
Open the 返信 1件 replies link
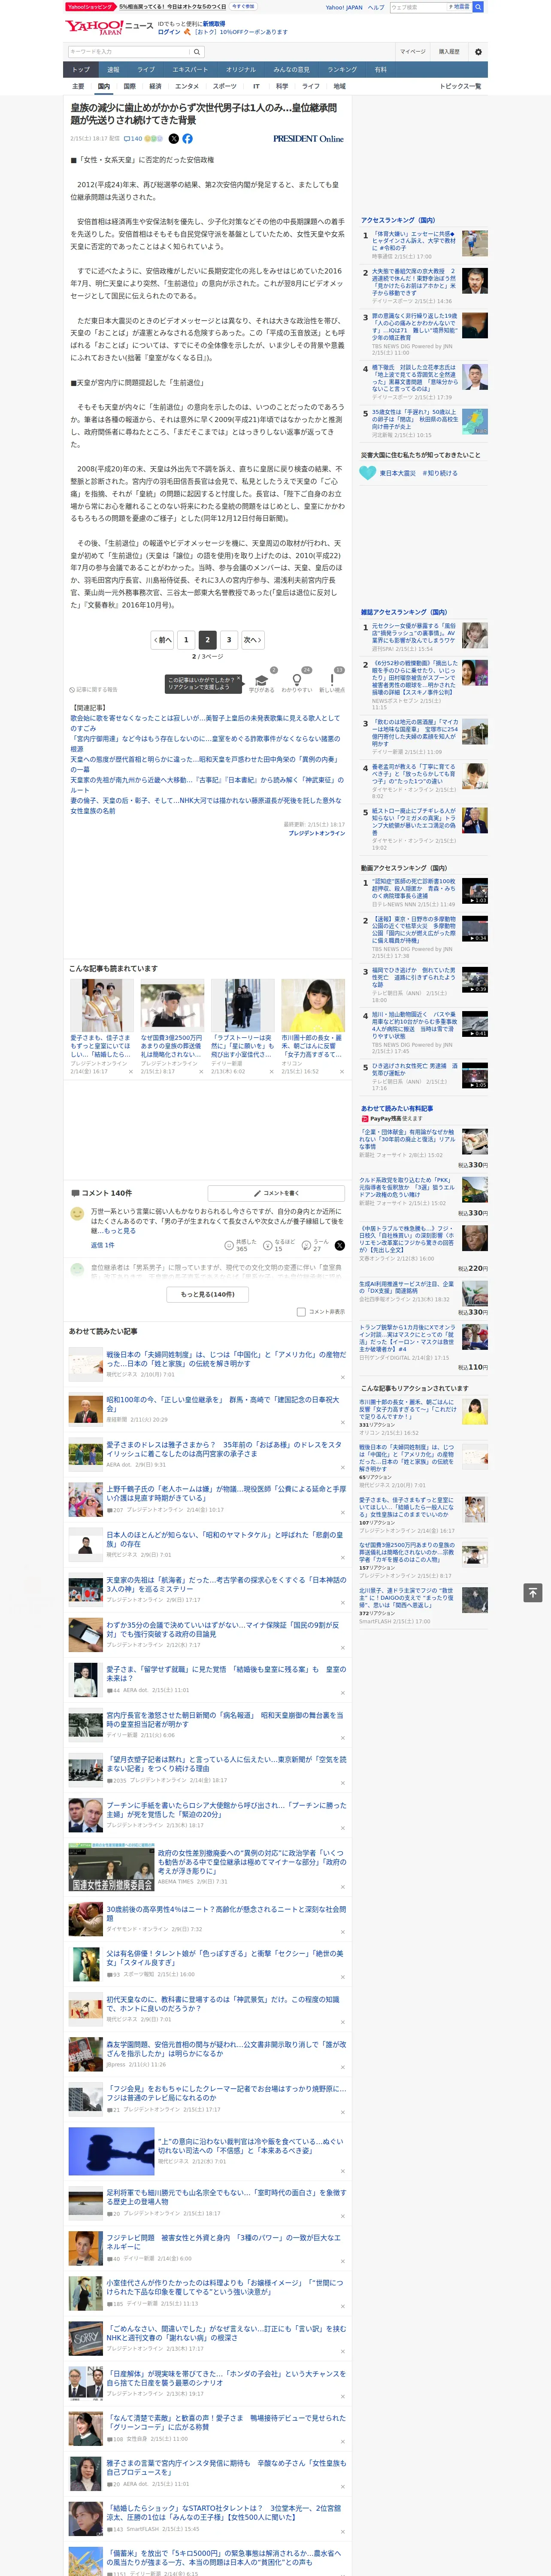click(103, 1245)
